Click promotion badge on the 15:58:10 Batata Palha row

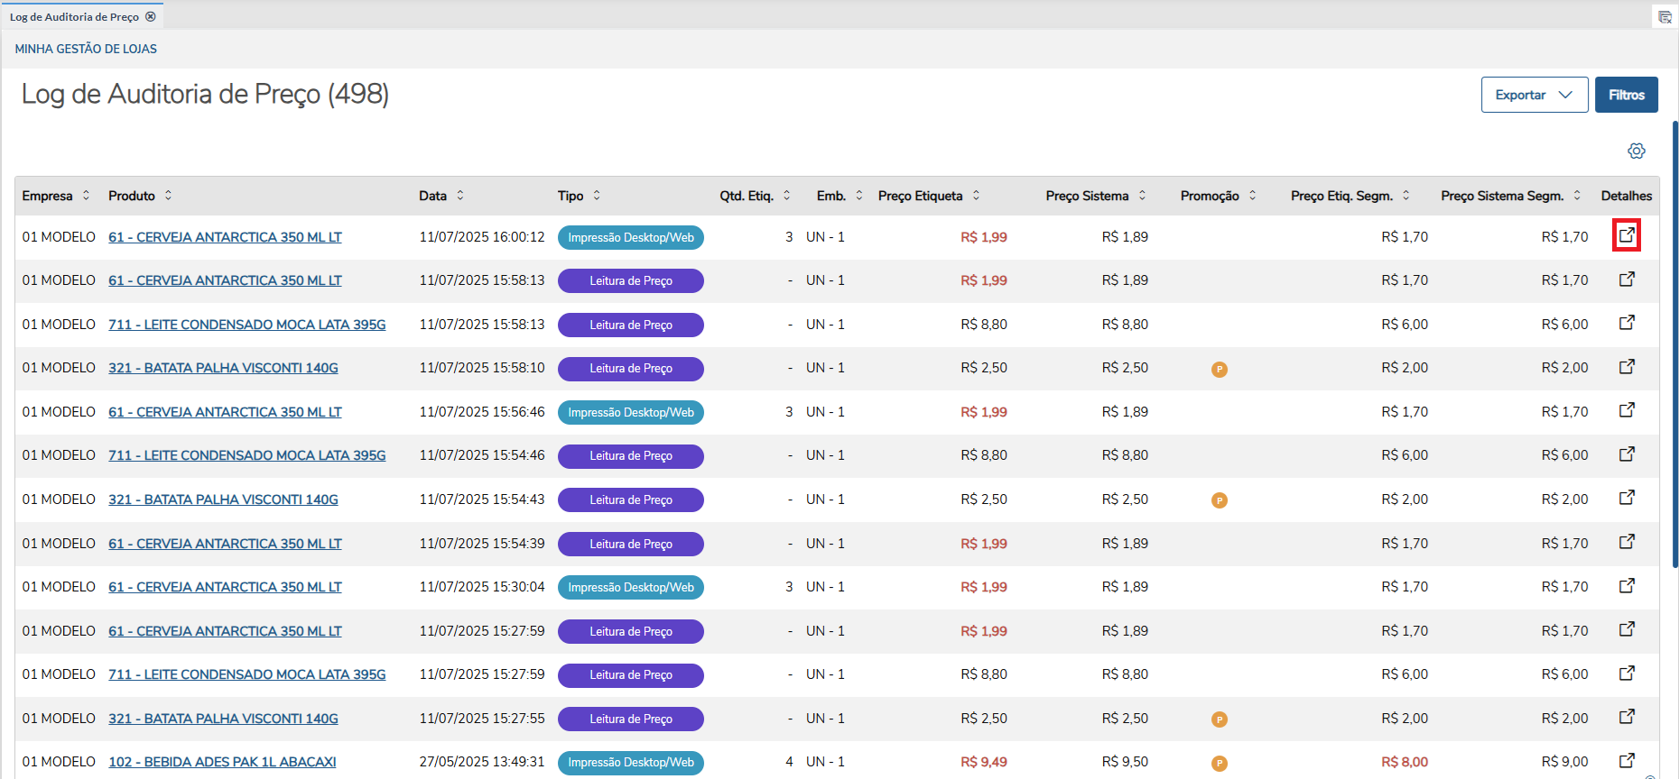click(1219, 369)
